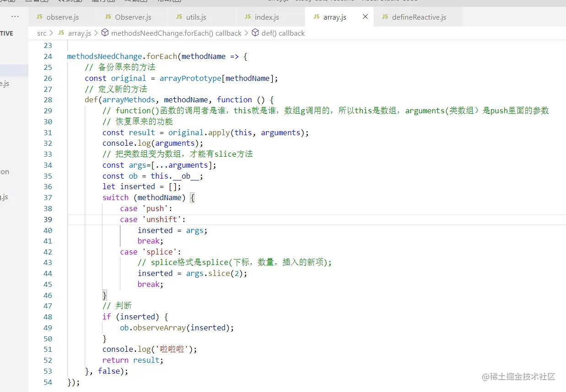Image resolution: width=566 pixels, height=392 pixels.
Task: Click the 'false' argument on line 53
Action: coord(109,371)
